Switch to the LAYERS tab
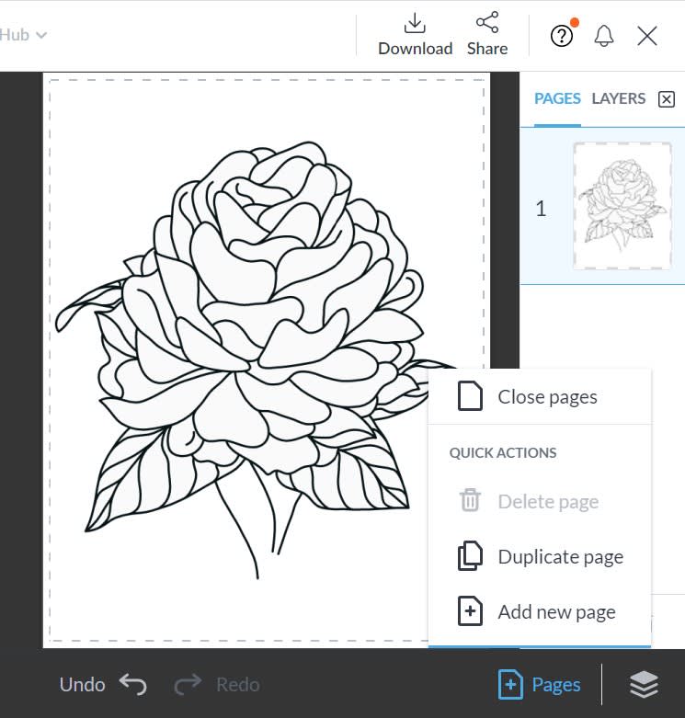The width and height of the screenshot is (685, 718). [x=618, y=98]
